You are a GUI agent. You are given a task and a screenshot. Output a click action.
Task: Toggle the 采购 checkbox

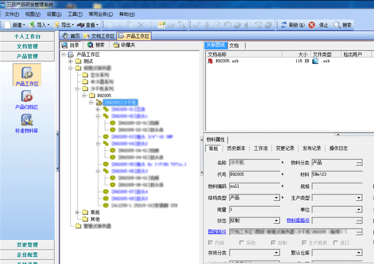pos(242,243)
